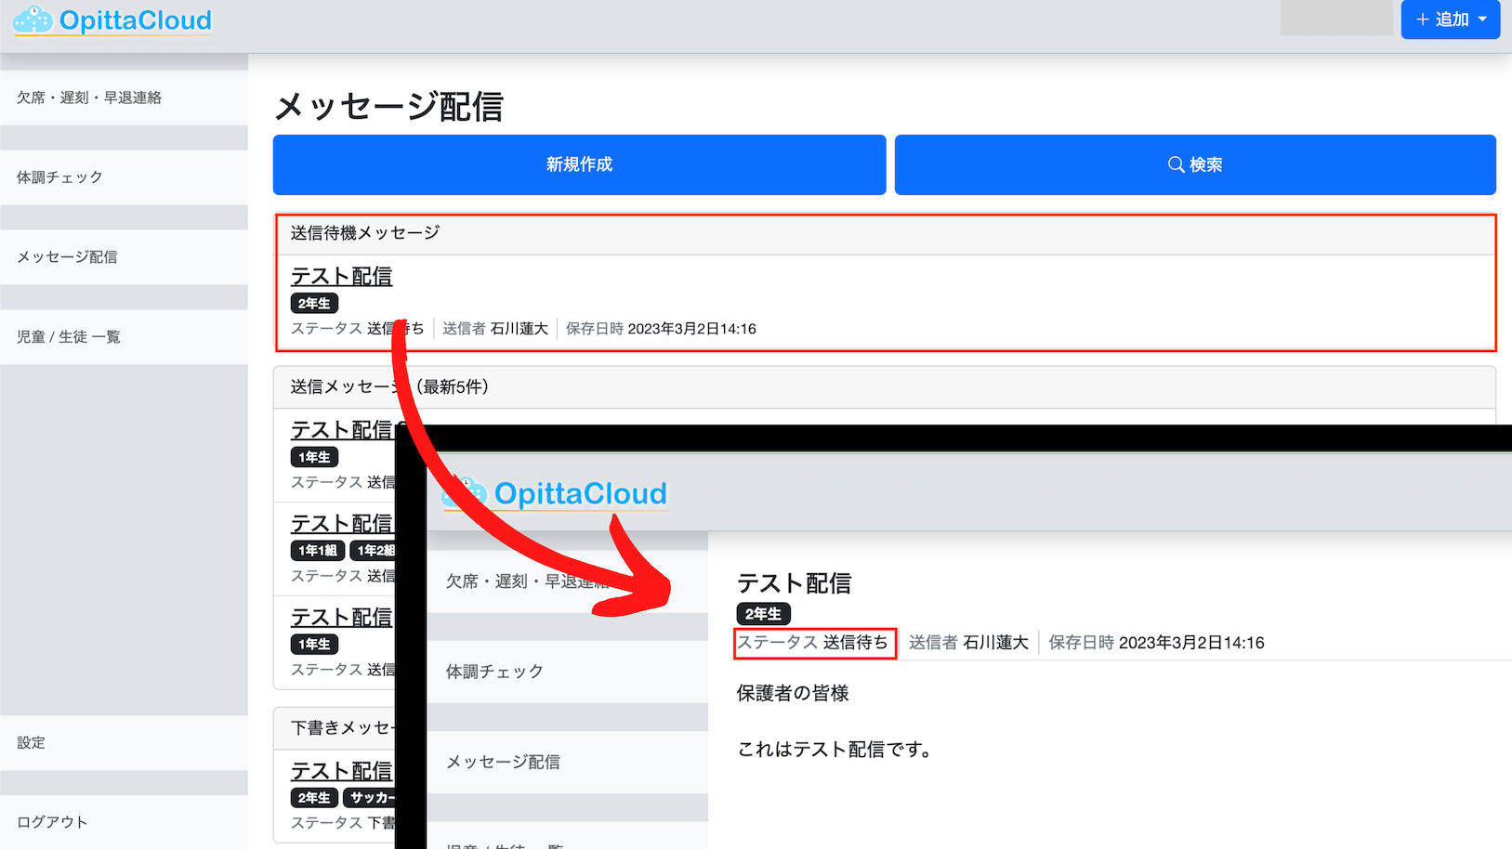Screen dimensions: 1512x849
Task: Open 欠席・遅刻・早退連絡 in the main sidebar
Action: click(x=124, y=98)
